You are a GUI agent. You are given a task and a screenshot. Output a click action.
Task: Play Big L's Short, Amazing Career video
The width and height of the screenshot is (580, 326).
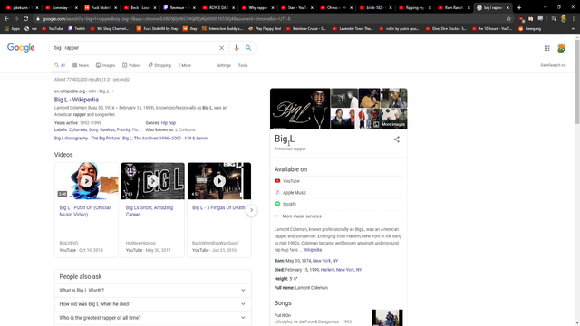(x=153, y=181)
